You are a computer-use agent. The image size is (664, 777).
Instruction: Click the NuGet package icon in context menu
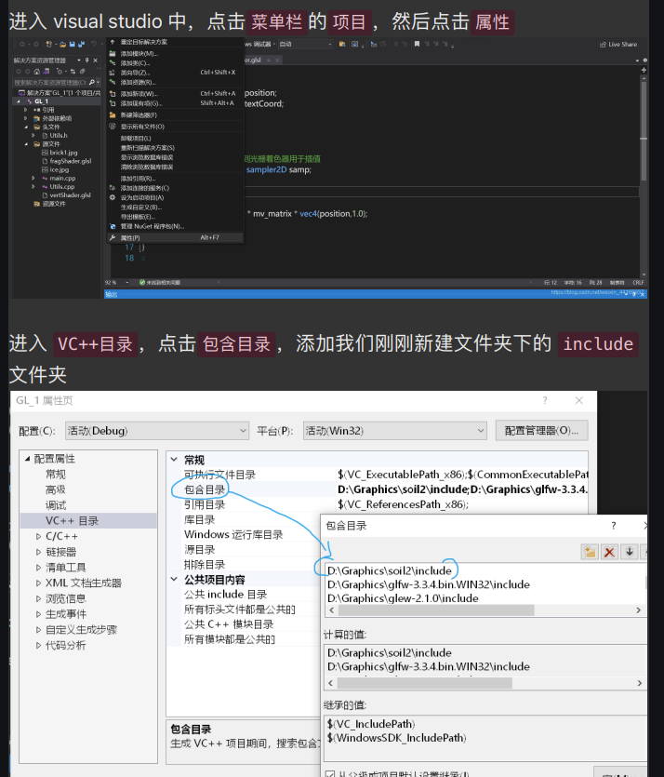point(113,226)
